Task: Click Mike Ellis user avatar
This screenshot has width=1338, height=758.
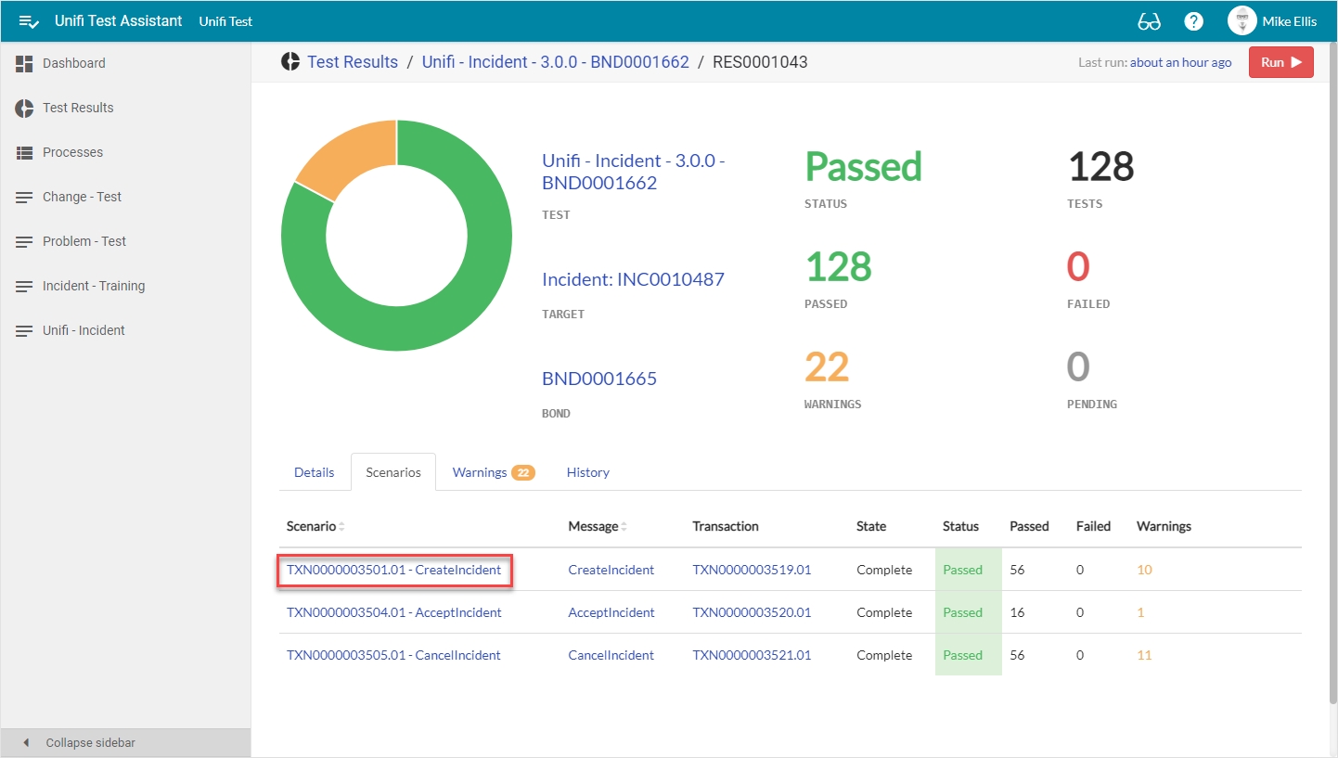Action: pyautogui.click(x=1242, y=21)
